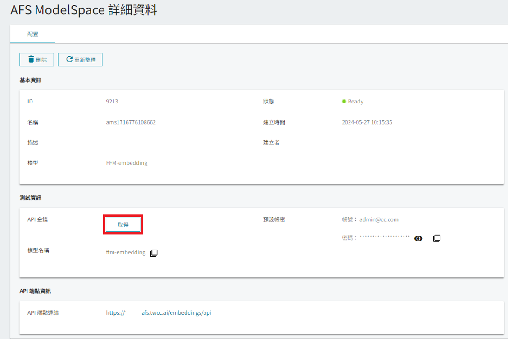Click the 預設帳密 label

[274, 219]
